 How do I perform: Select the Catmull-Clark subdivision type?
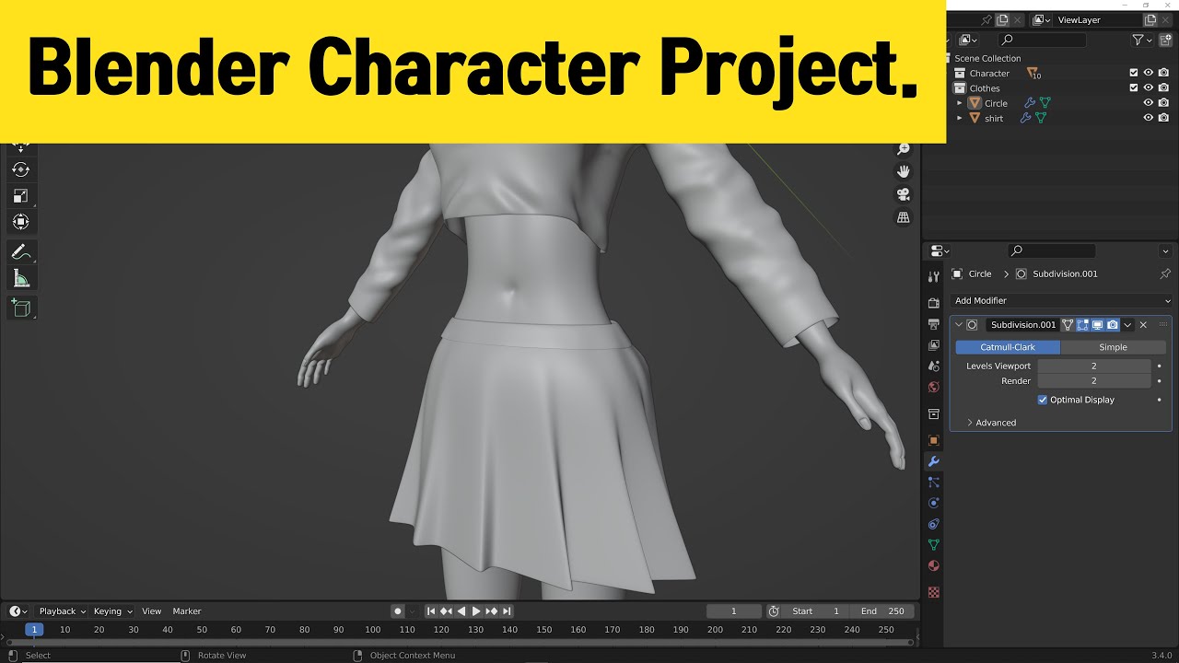pos(1008,347)
